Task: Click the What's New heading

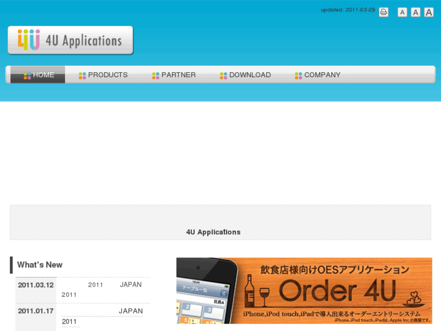Action: click(39, 265)
